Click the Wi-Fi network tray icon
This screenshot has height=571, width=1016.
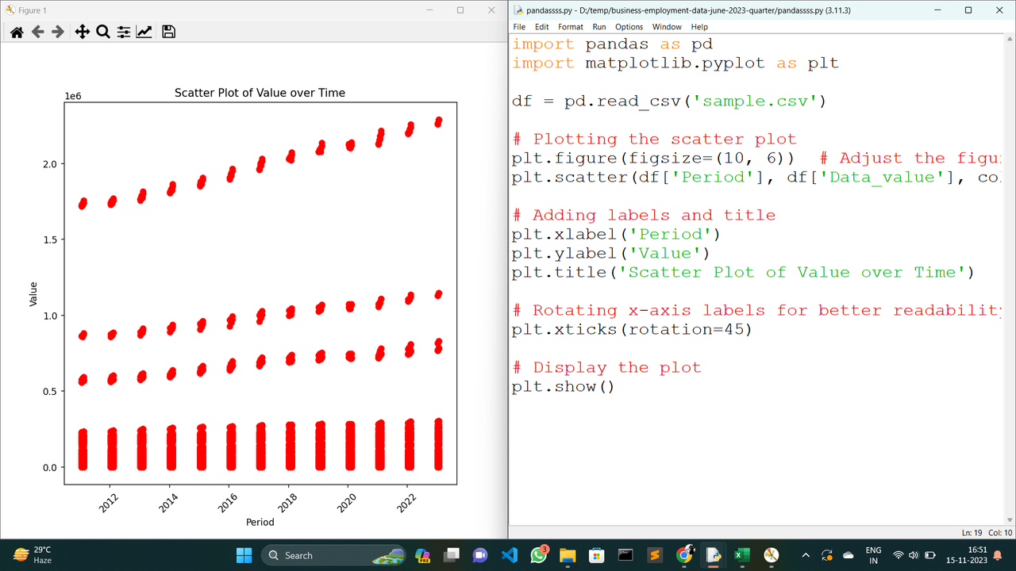tap(899, 555)
